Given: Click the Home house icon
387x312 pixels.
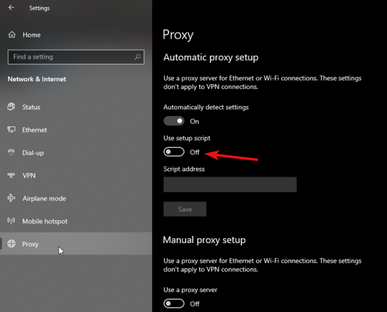Looking at the screenshot, I should [11, 34].
